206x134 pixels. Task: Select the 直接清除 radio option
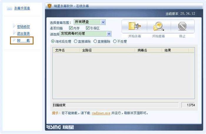[76, 41]
